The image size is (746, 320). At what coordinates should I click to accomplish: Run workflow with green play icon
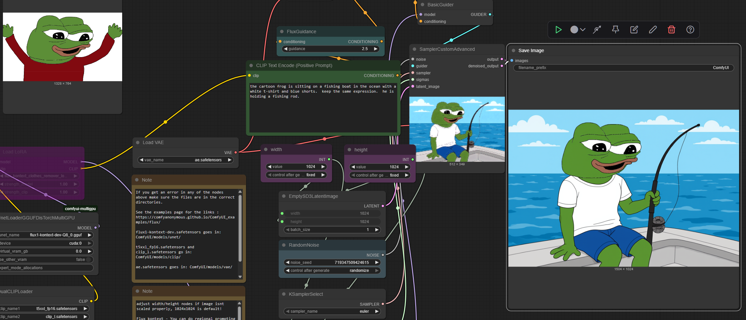coord(558,30)
